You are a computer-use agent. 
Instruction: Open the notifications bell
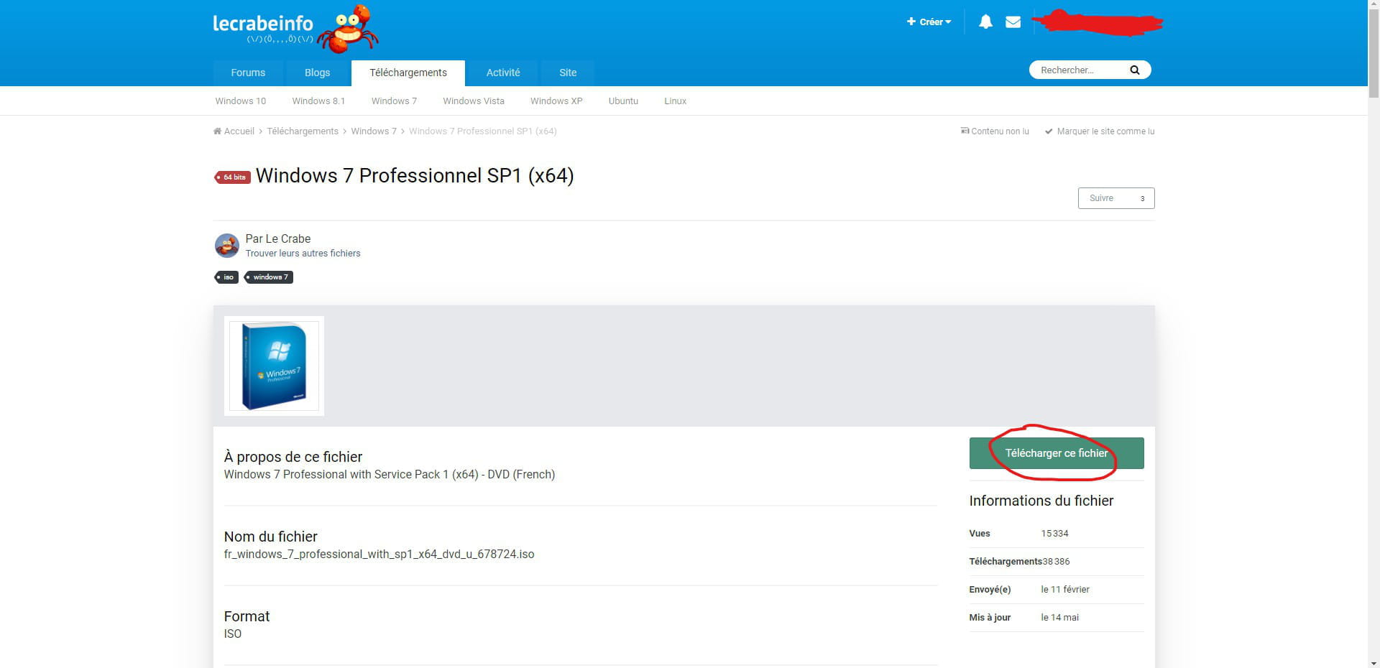click(985, 22)
